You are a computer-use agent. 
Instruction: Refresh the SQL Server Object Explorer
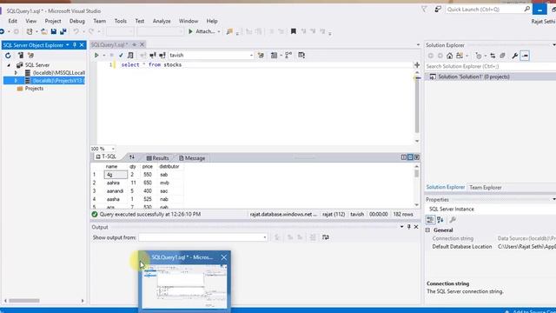tap(8, 56)
